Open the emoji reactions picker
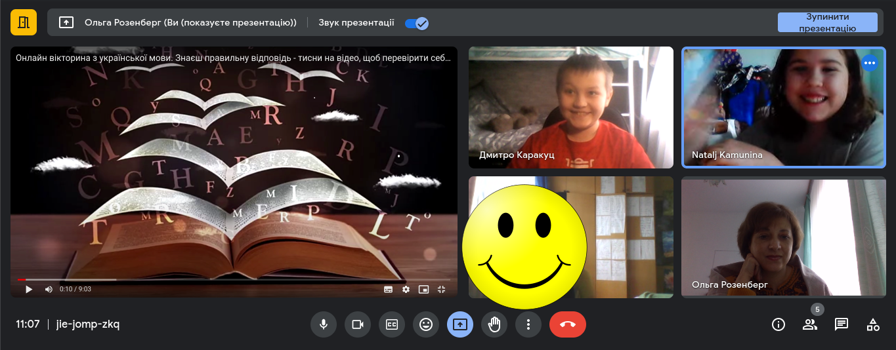Screen dimensions: 896x350 426,324
